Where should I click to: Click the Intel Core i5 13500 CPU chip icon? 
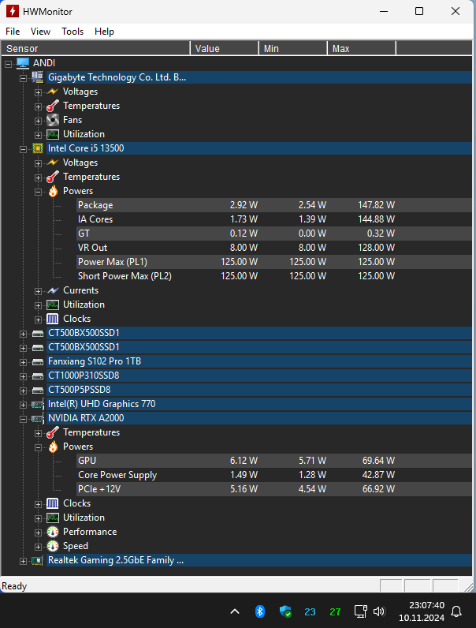tap(38, 148)
